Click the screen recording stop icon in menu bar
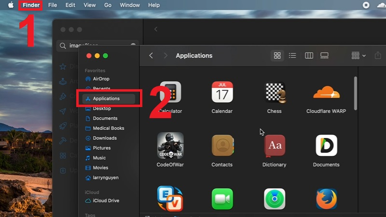This screenshot has width=386, height=217. coord(366,5)
